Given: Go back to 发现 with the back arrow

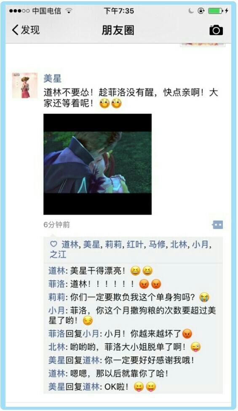Looking at the screenshot, I should [x=26, y=30].
